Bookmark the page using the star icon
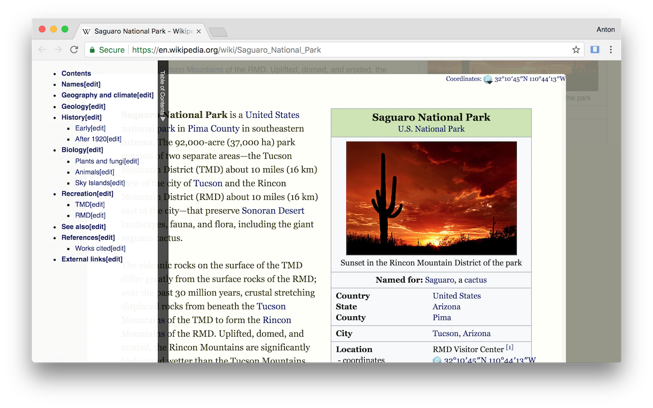This screenshot has height=408, width=653. (x=576, y=49)
